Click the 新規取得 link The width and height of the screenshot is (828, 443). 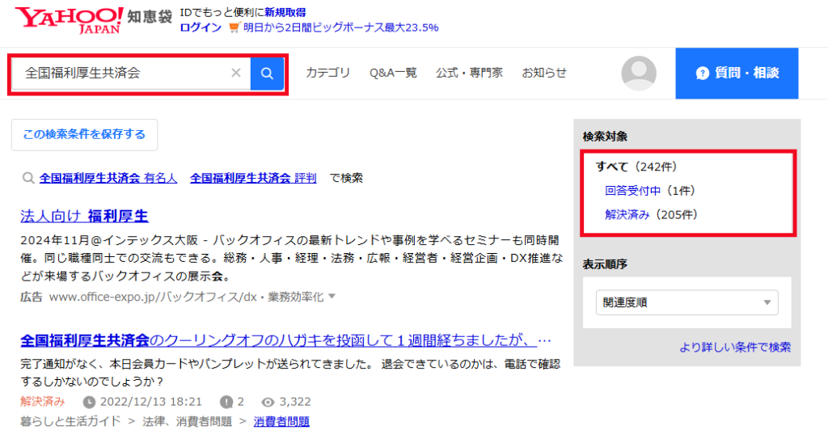[285, 12]
